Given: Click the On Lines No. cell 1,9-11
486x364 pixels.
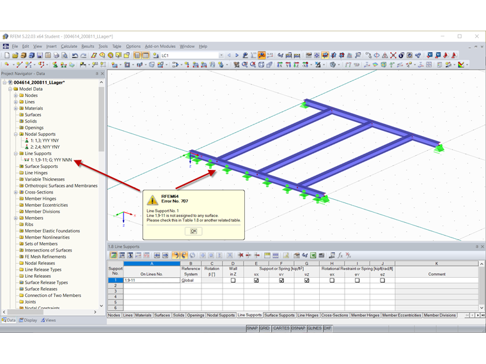Looking at the screenshot, I should pyautogui.click(x=152, y=280).
